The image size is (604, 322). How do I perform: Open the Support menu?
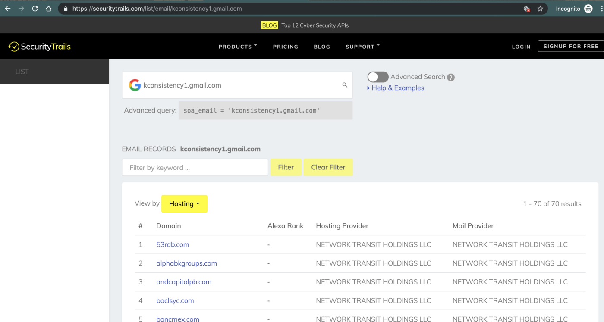[x=363, y=47]
